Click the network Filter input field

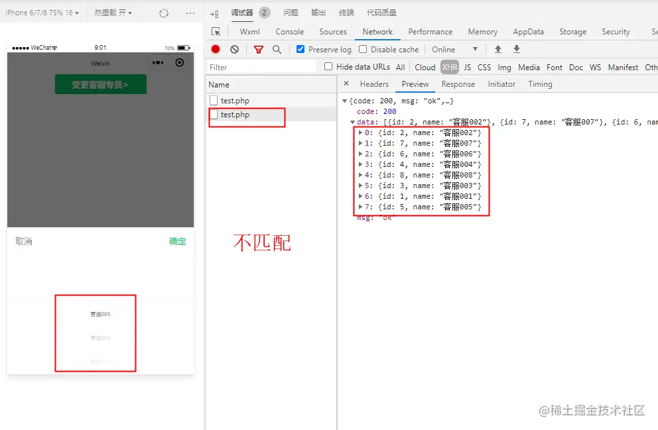(262, 67)
